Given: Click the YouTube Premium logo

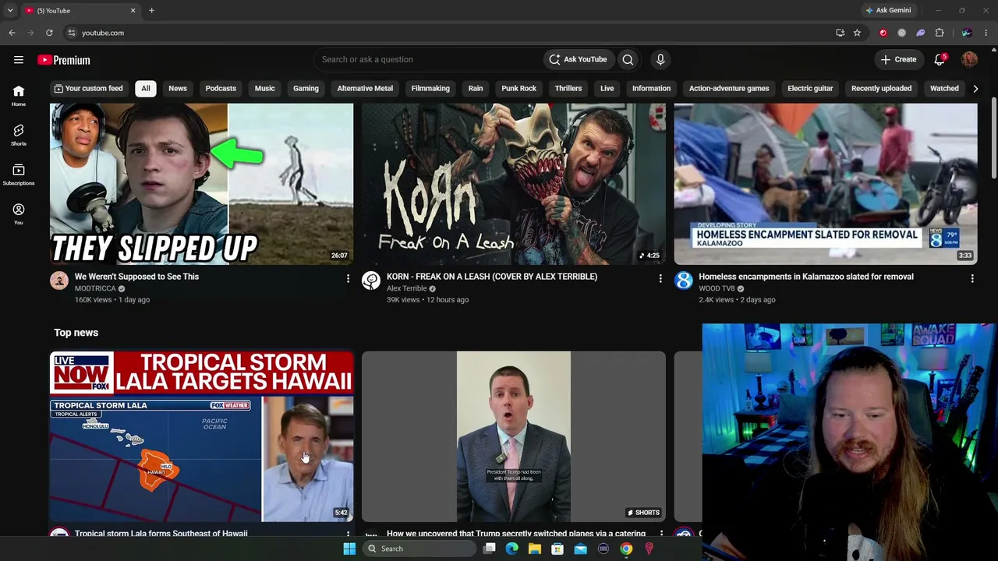Looking at the screenshot, I should (64, 60).
